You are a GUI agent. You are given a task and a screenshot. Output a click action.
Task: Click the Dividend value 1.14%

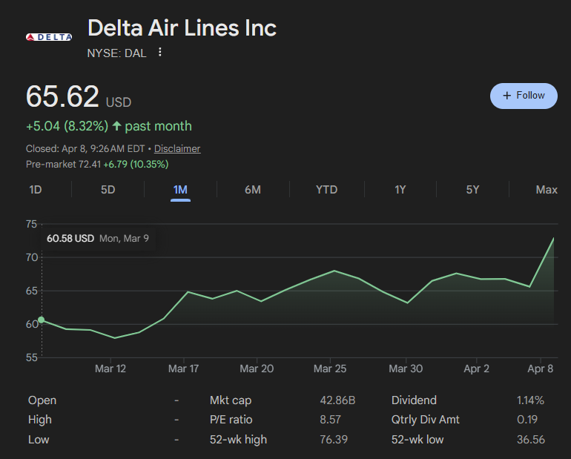click(x=530, y=400)
